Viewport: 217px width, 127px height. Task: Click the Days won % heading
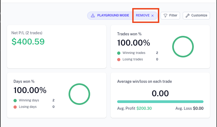(x=24, y=81)
